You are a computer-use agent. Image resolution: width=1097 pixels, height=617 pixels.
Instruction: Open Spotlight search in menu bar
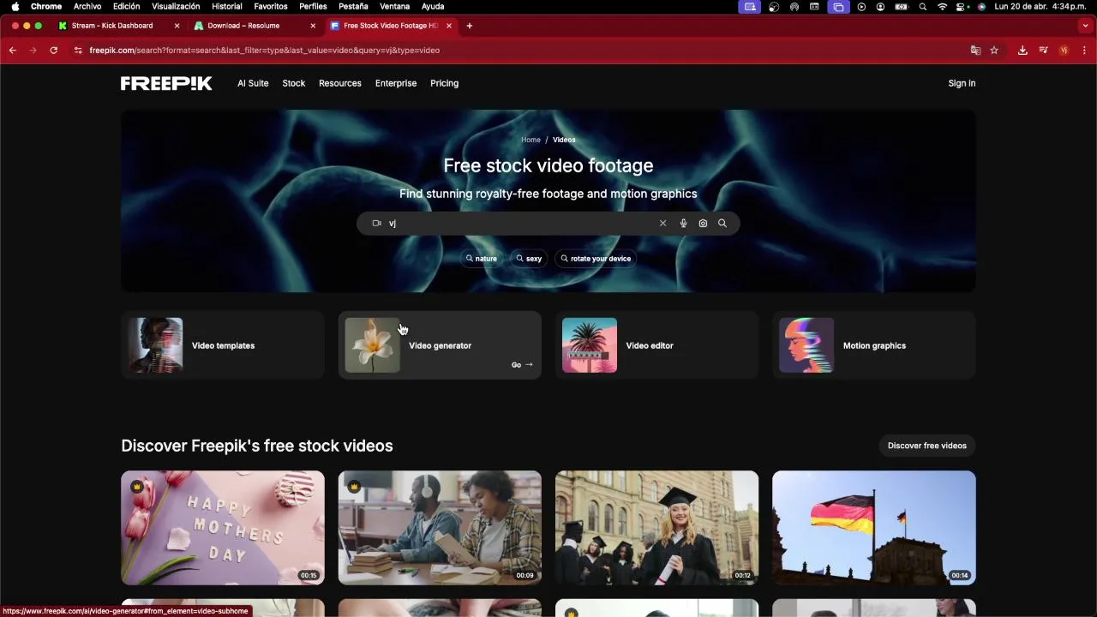tap(923, 6)
